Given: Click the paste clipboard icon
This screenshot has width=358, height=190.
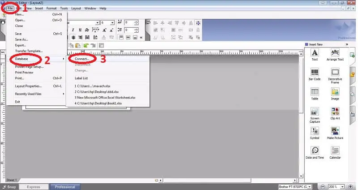Looking at the screenshot, I should coord(78,46).
